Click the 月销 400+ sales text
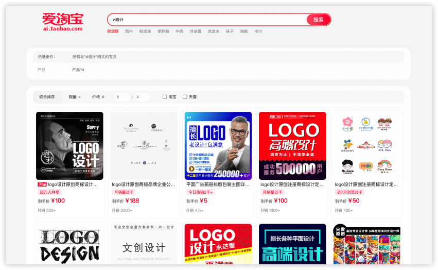438x270 pixels. [x=344, y=210]
